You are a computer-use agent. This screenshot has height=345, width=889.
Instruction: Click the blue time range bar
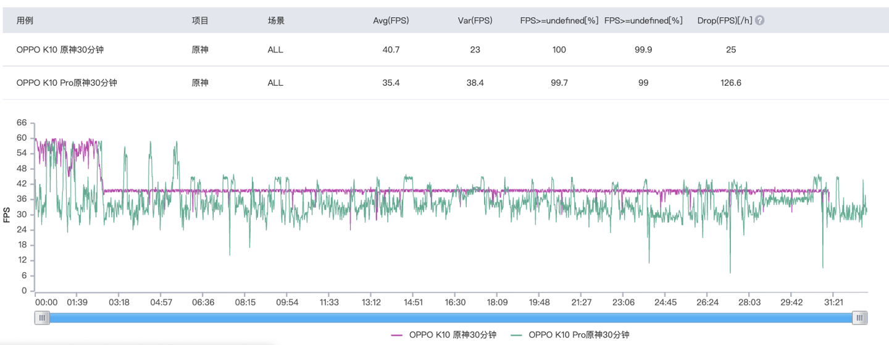pyautogui.click(x=451, y=318)
